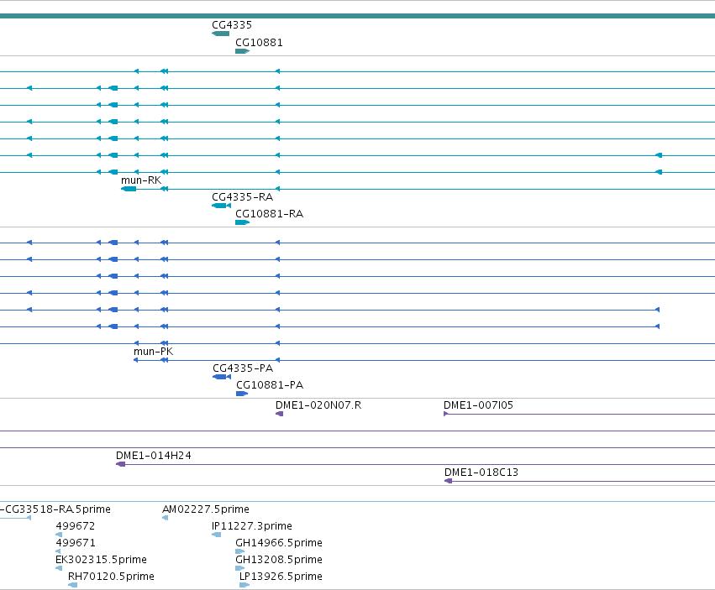Screen dimensions: 715x590
Task: Click the DME1-020N07.R label text
Action: 318,405
